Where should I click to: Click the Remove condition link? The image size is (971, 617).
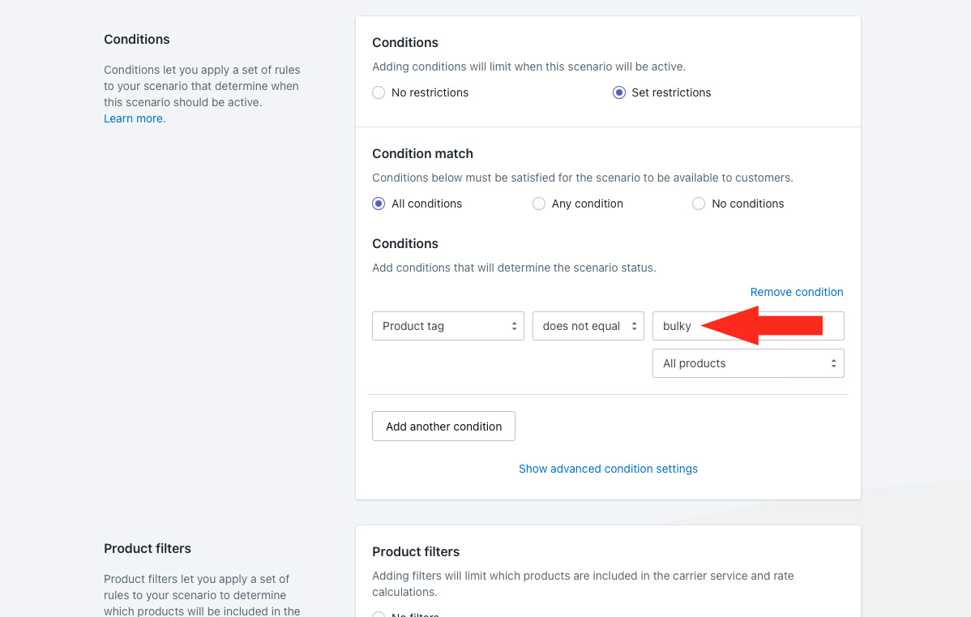[x=796, y=292]
